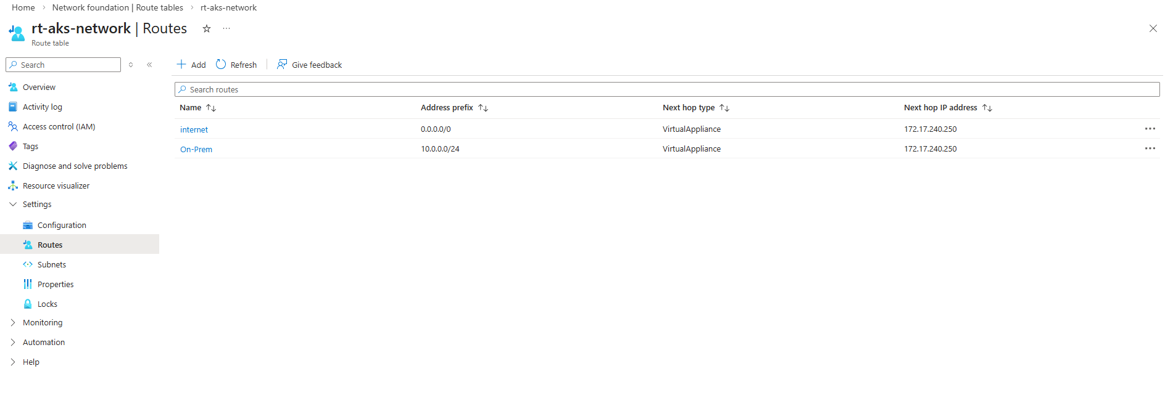
Task: Click the Access control (IAM) icon
Action: pos(13,126)
